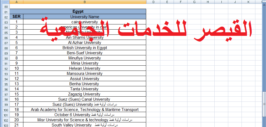The height and width of the screenshot is (127, 266).
Task: Select column H header
Action: 208,2
